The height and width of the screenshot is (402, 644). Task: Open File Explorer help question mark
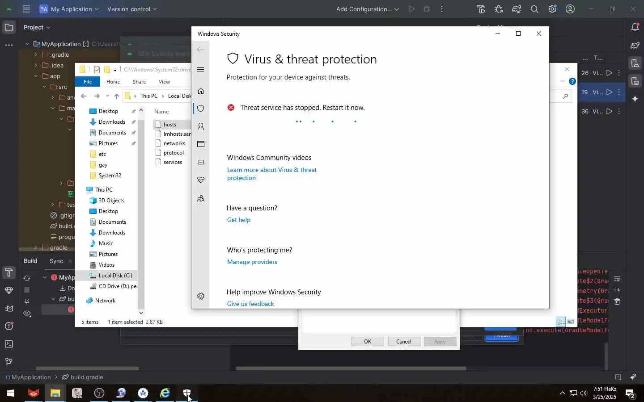click(572, 81)
